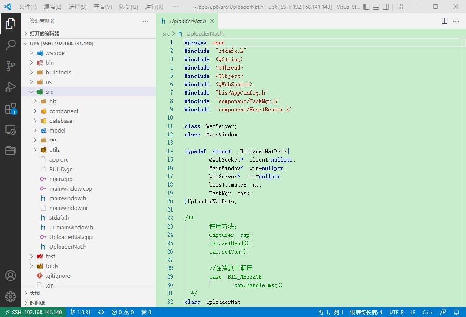Click the Accounts icon in the activity bar

pos(11,276)
